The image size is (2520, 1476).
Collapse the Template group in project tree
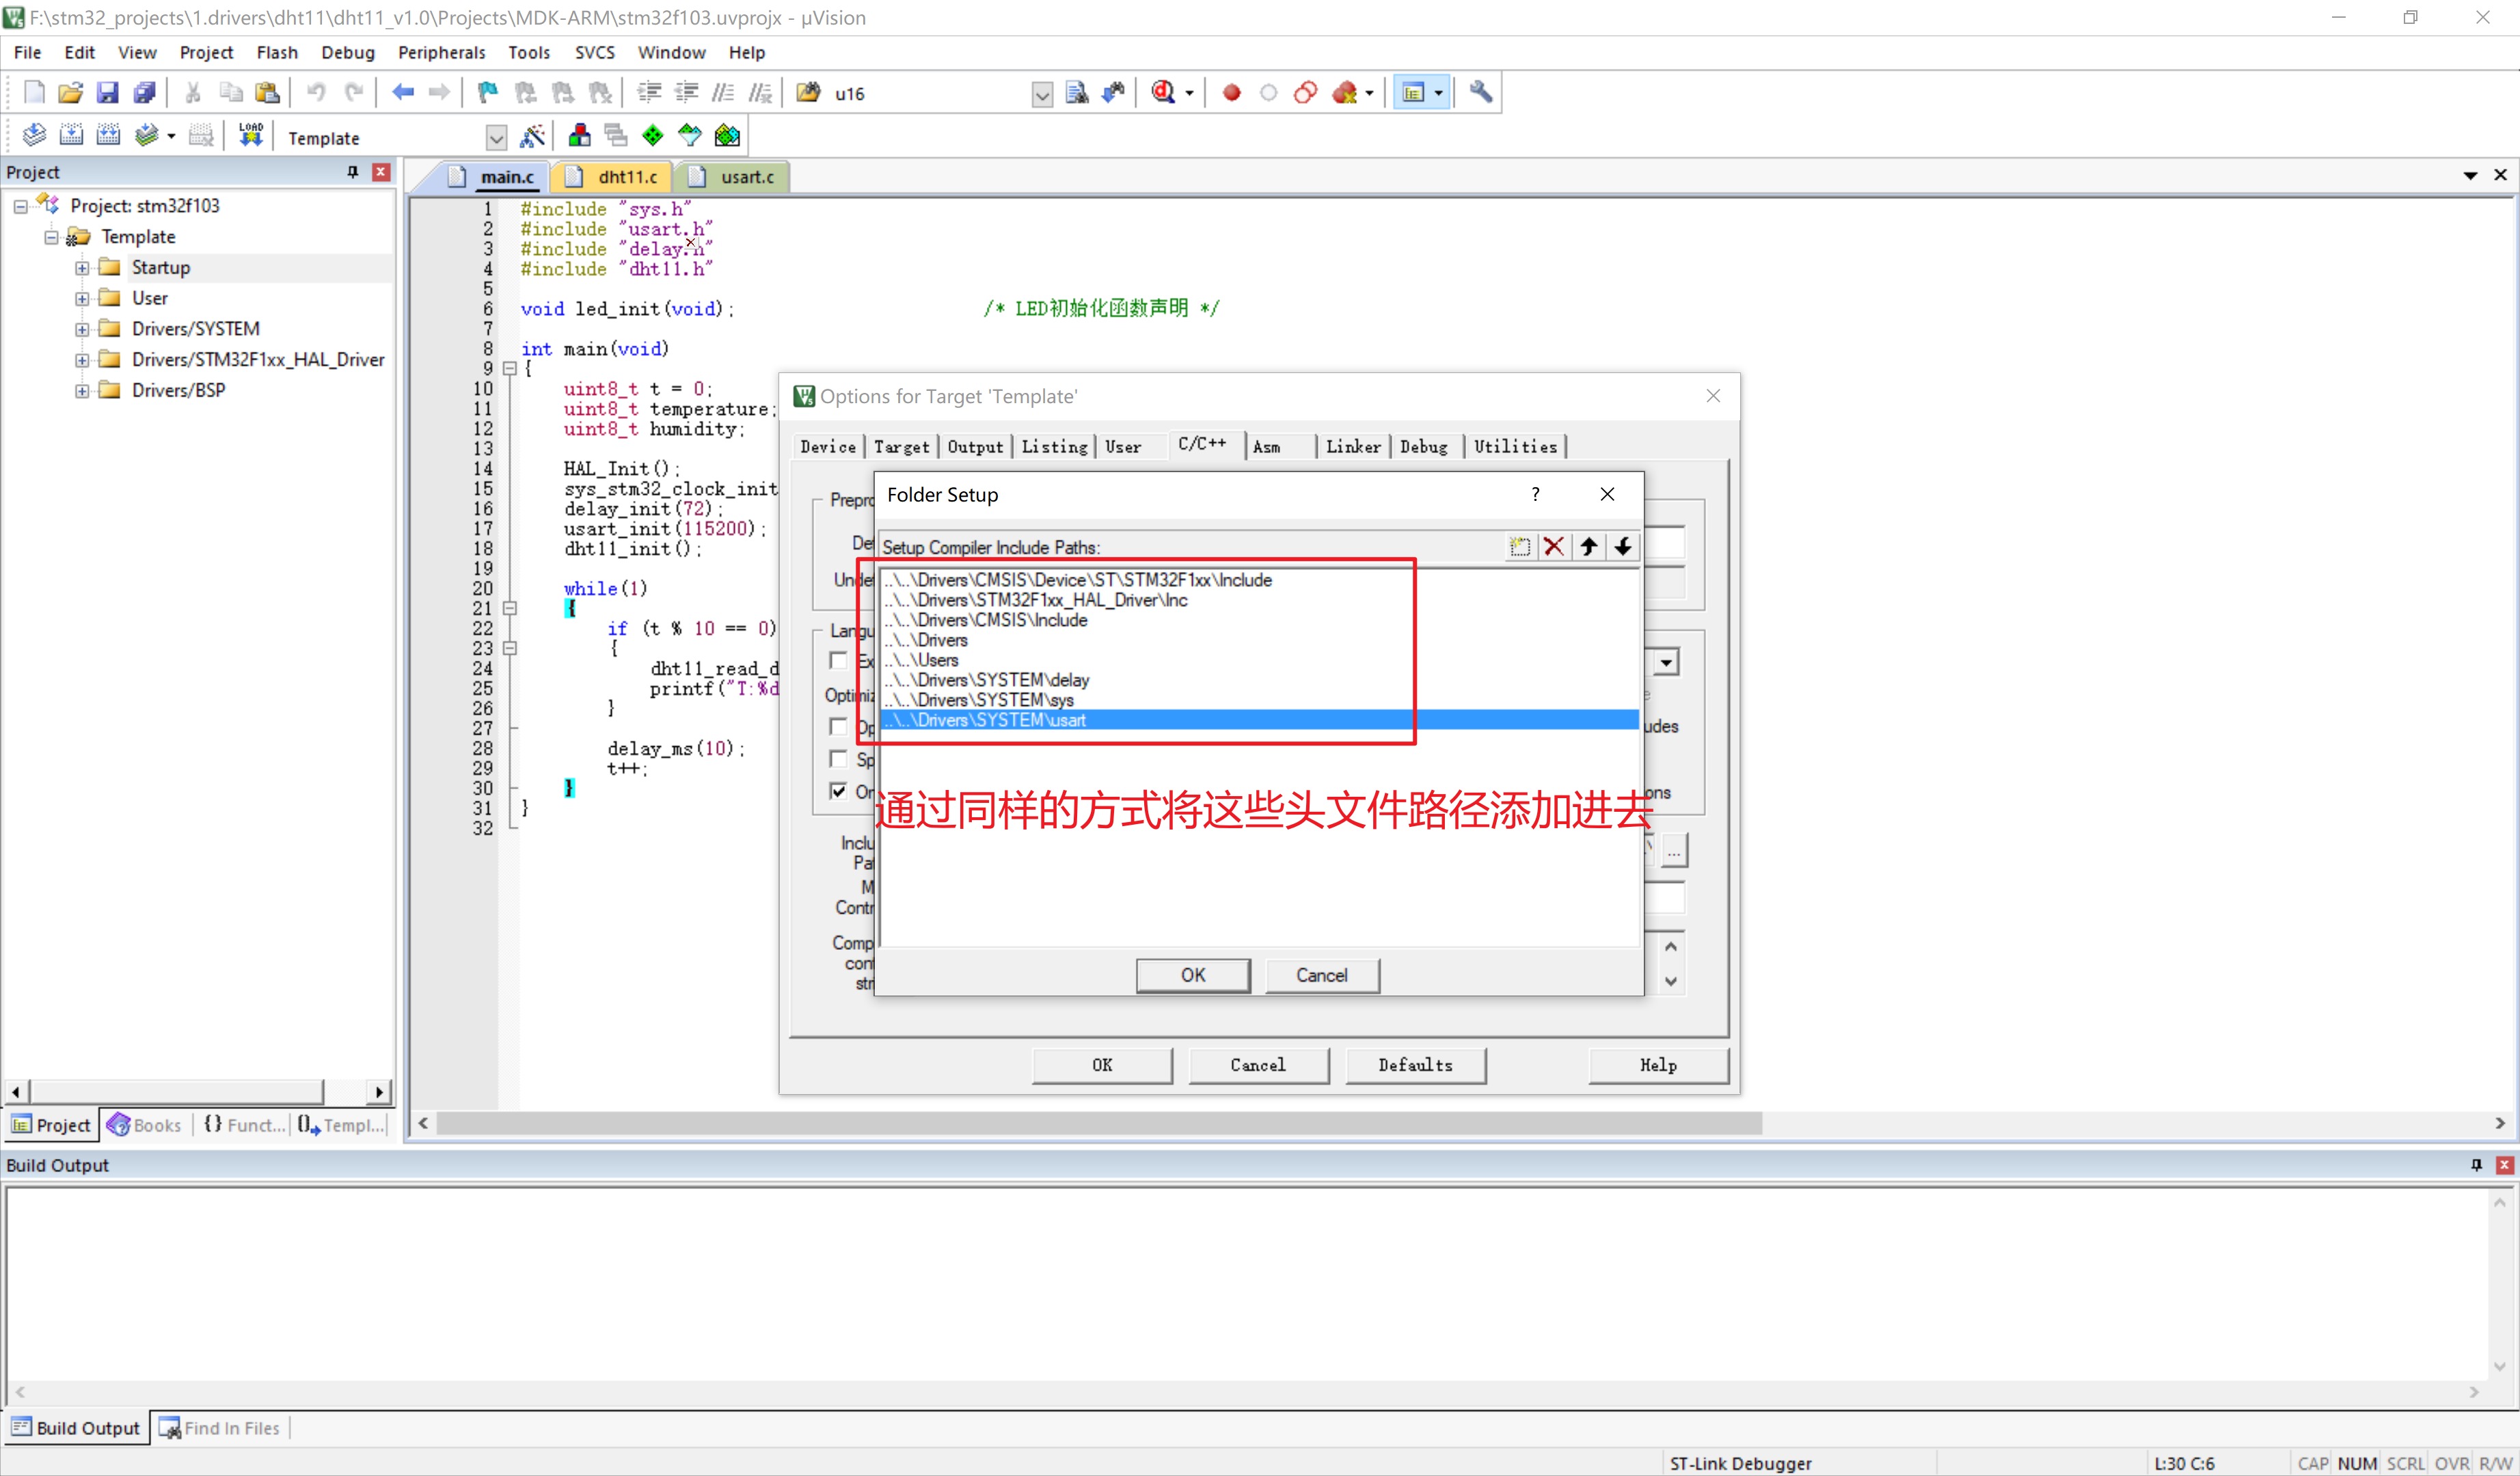[51, 237]
